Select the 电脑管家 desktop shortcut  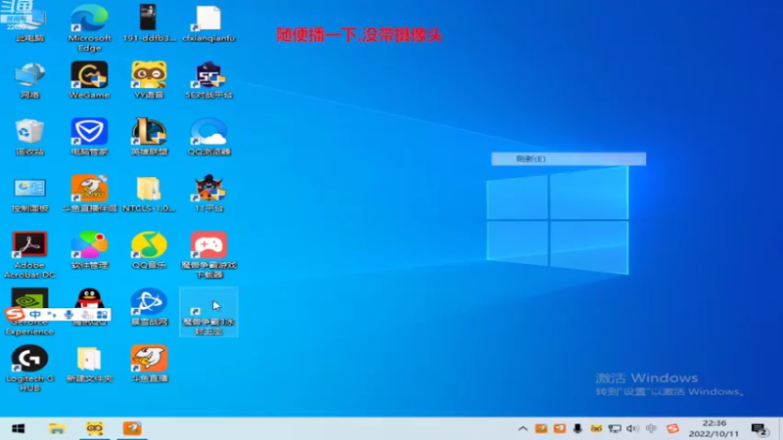[x=89, y=137]
